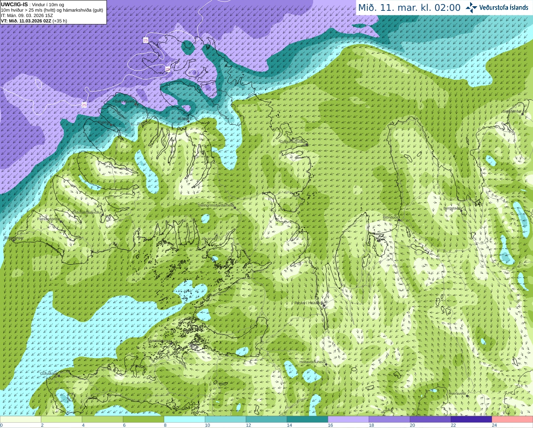Viewport: 533px width, 428px height.
Task: Click the UWC/IG-IS model title line
Action: 32,5
